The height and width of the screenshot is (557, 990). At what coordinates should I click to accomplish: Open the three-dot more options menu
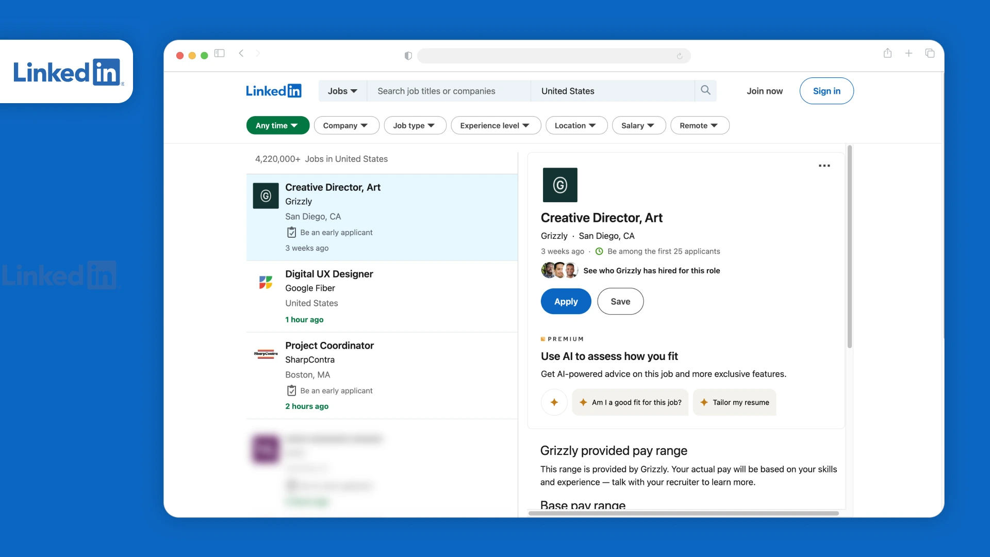coord(824,166)
